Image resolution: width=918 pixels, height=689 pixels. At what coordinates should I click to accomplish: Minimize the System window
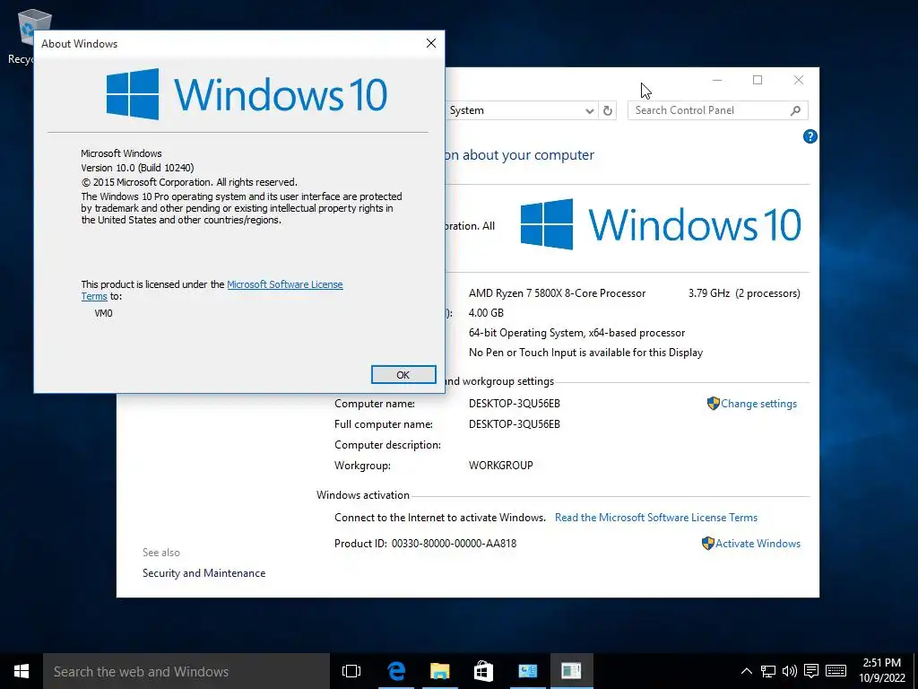coord(717,80)
